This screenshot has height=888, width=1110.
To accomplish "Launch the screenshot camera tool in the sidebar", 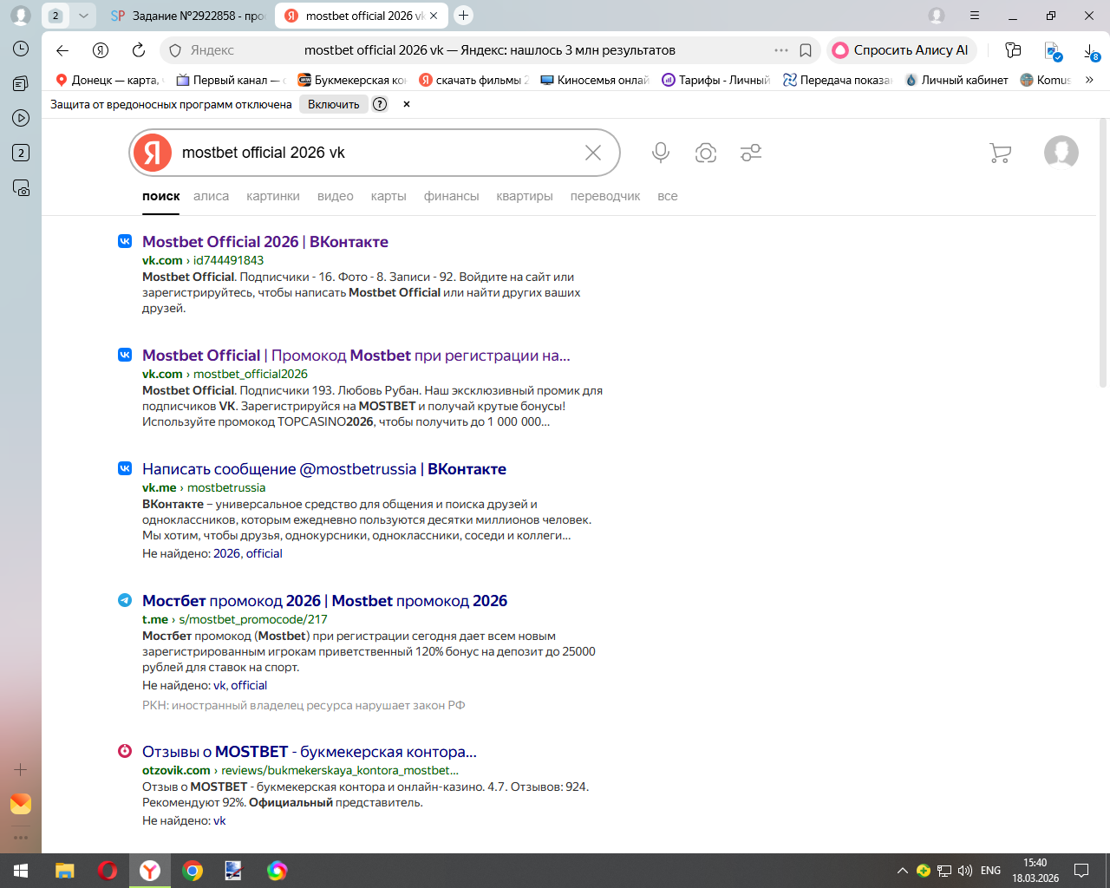I will coord(21,187).
